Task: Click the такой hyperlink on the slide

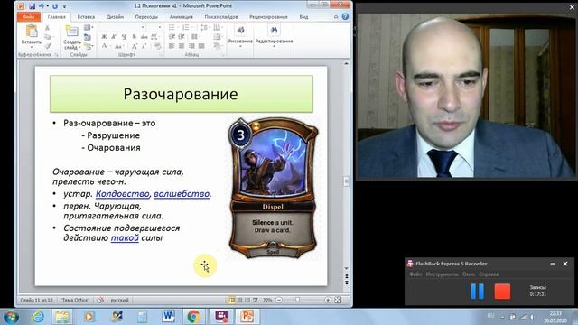Action: pyautogui.click(x=125, y=238)
